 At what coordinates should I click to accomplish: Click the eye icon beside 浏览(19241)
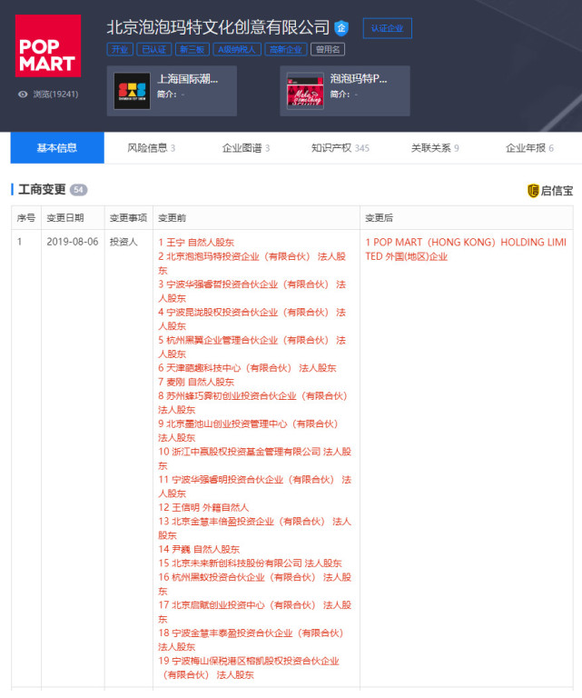23,95
